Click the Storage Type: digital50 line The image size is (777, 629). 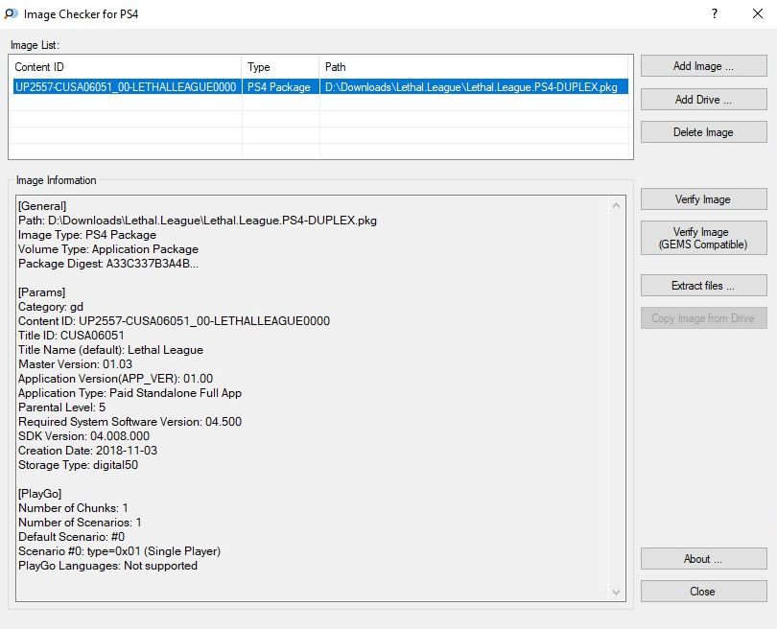78,465
